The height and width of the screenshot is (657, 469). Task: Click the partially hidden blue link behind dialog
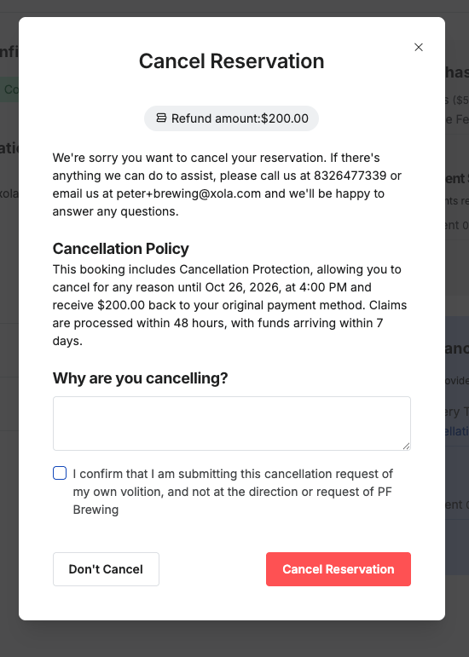pyautogui.click(x=457, y=431)
